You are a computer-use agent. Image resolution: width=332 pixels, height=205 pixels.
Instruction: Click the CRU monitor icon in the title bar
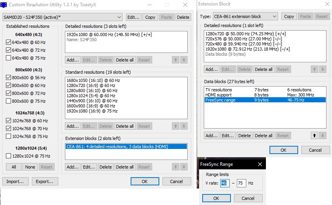4,5
